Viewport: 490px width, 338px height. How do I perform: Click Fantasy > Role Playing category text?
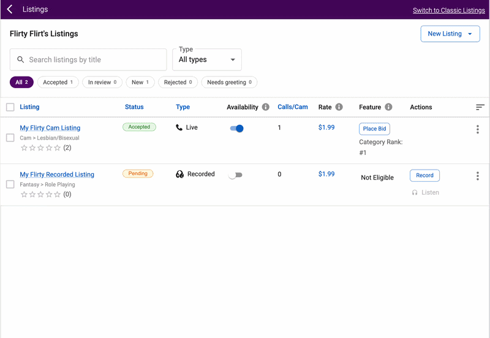47,184
